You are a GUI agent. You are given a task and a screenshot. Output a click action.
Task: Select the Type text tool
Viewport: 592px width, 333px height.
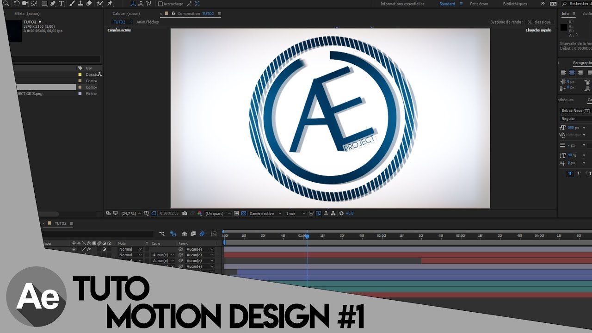click(61, 3)
